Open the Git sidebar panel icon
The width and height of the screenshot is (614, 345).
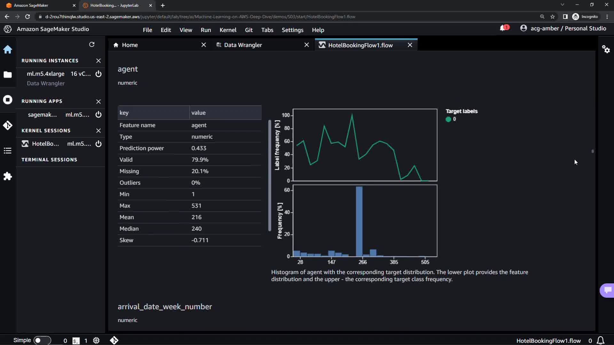tap(8, 125)
